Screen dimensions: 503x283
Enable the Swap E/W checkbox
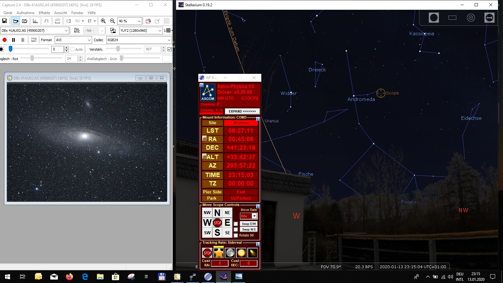click(x=236, y=224)
